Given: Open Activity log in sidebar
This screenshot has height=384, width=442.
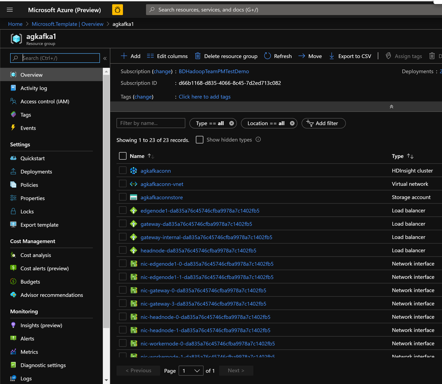Looking at the screenshot, I should tap(34, 88).
